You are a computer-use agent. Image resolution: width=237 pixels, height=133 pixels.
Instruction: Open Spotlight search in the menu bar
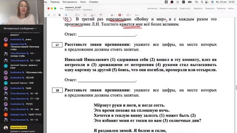pyautogui.click(x=202, y=2)
